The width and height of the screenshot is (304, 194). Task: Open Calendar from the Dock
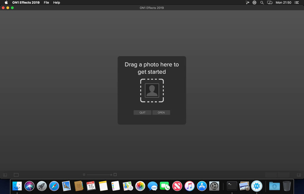pos(91,186)
